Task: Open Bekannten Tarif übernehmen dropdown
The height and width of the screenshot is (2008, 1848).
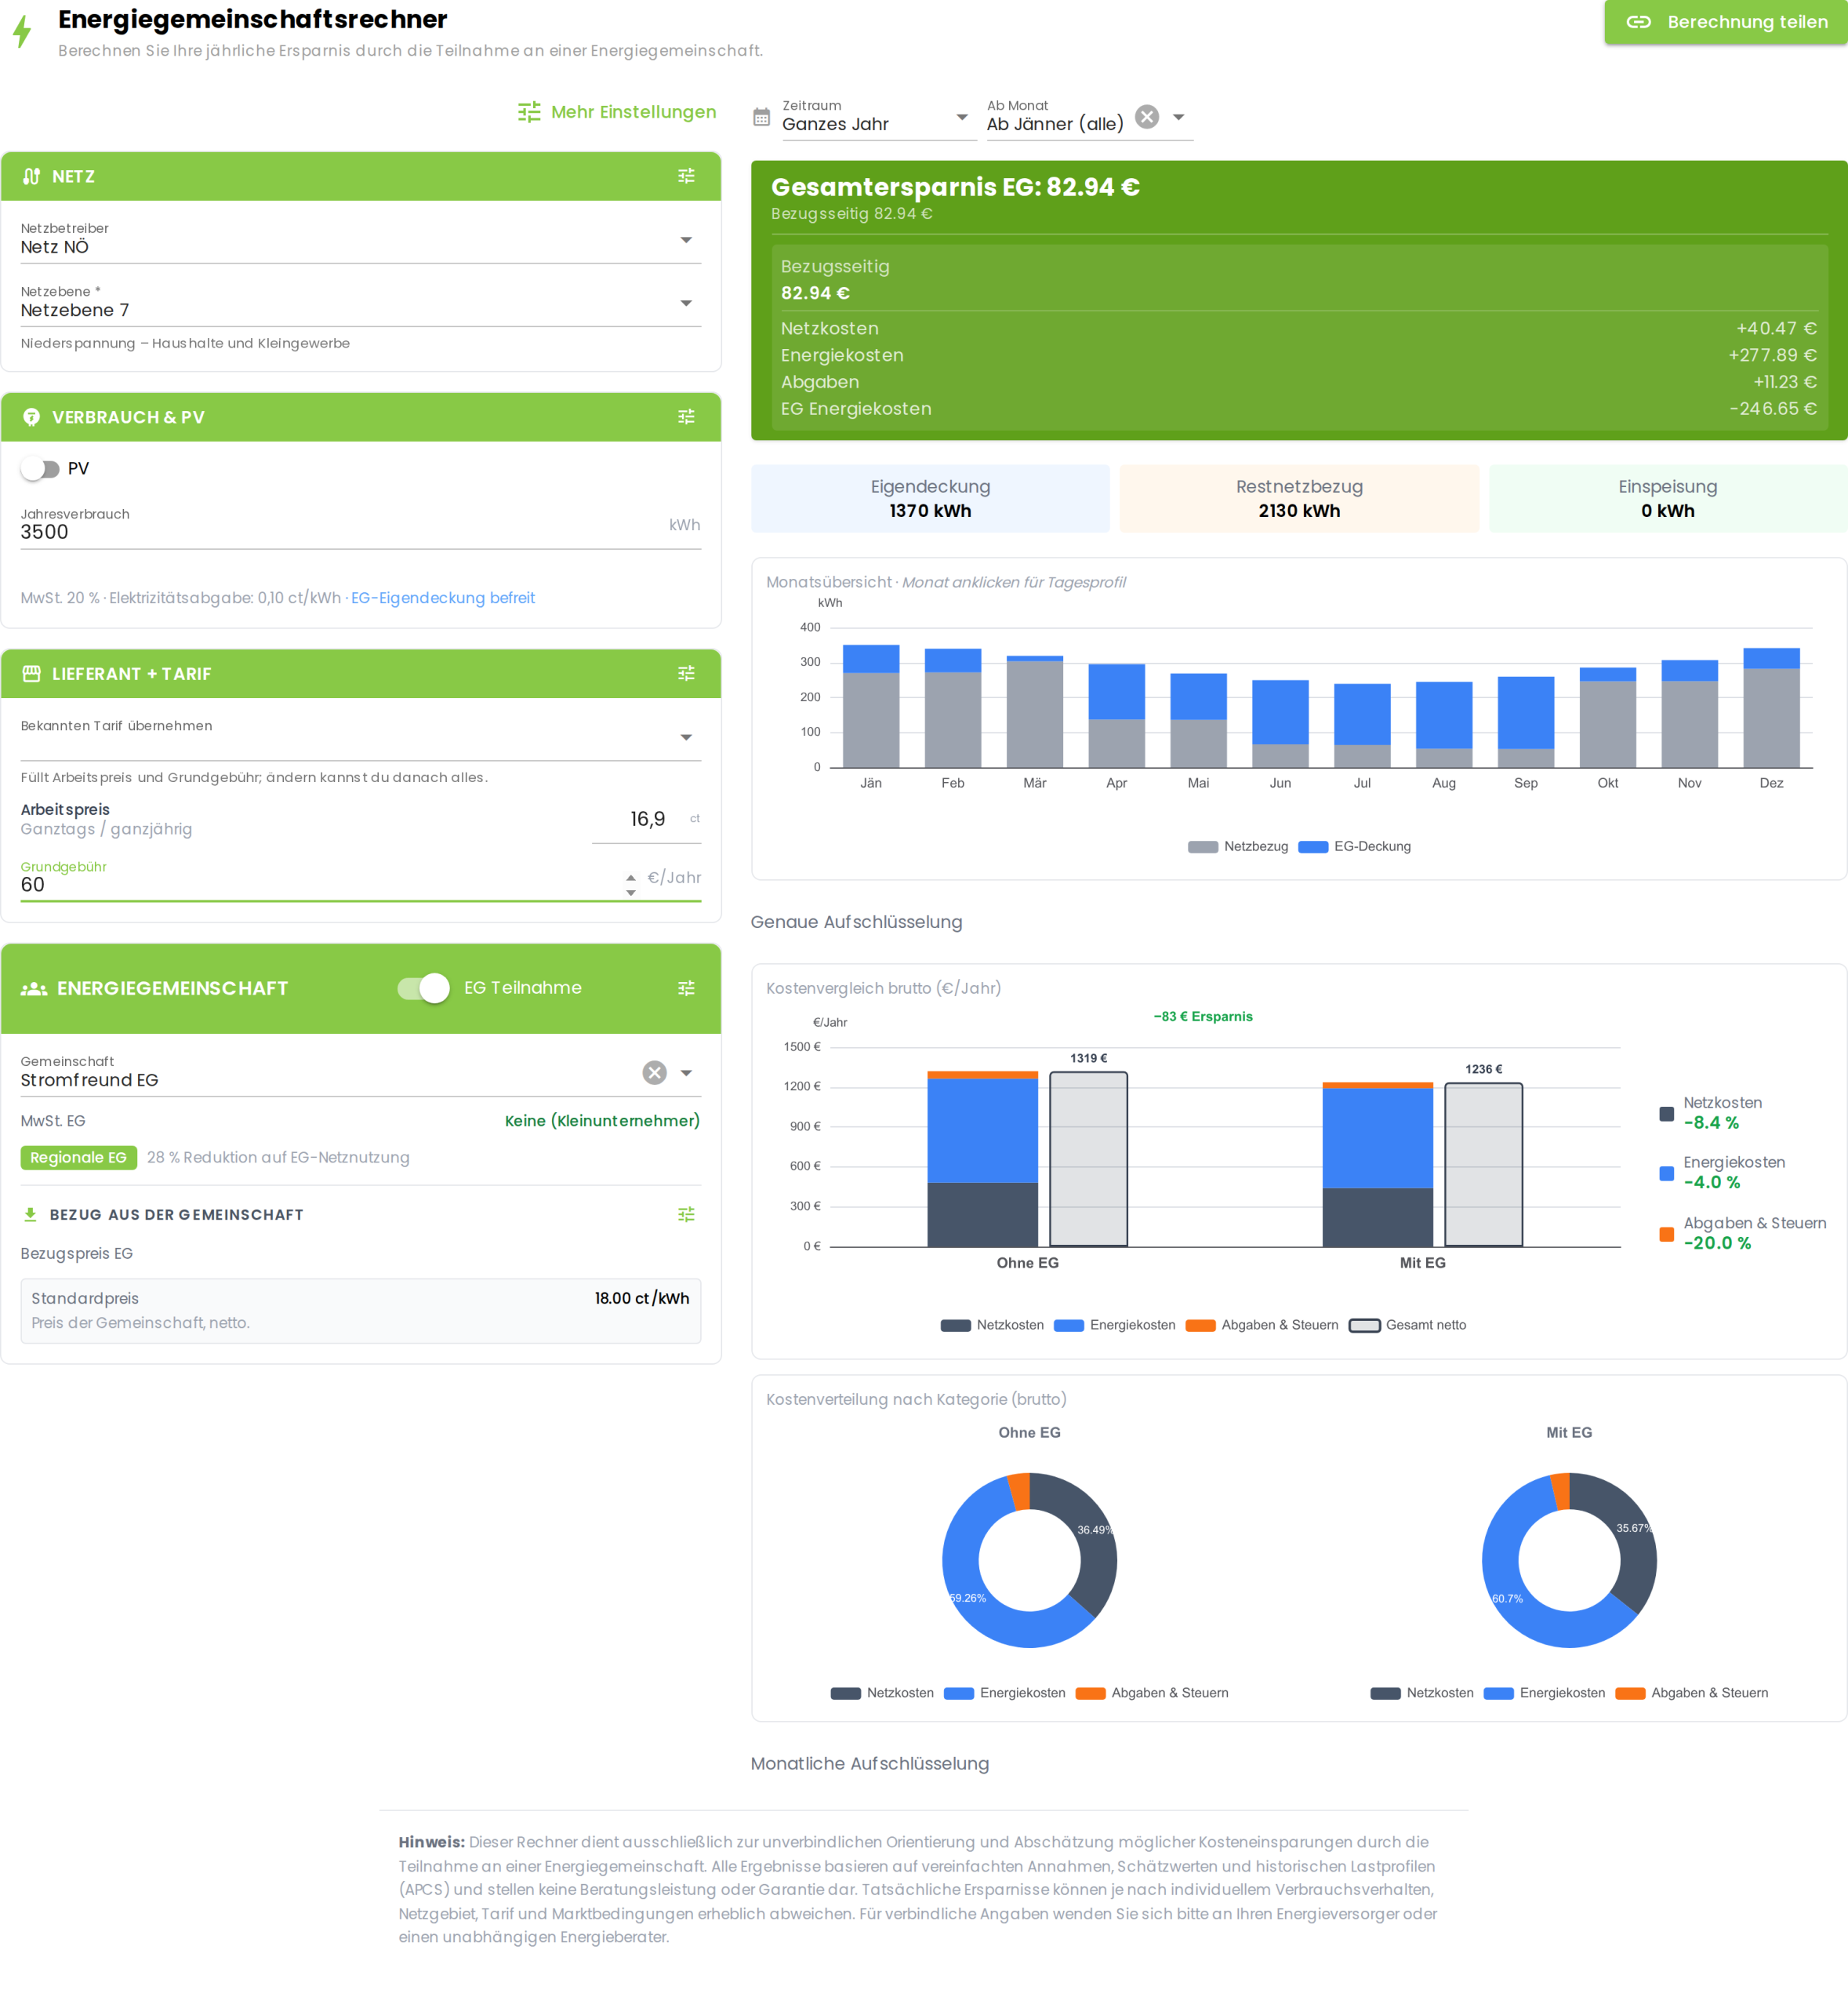Action: [x=360, y=737]
